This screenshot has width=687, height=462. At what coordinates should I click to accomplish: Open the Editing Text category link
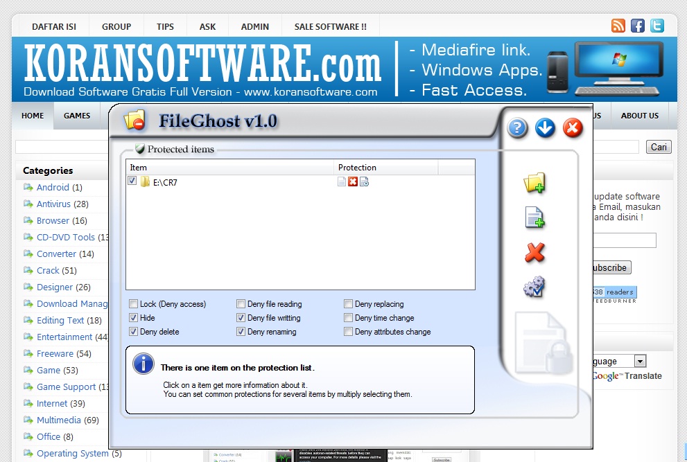pos(60,321)
